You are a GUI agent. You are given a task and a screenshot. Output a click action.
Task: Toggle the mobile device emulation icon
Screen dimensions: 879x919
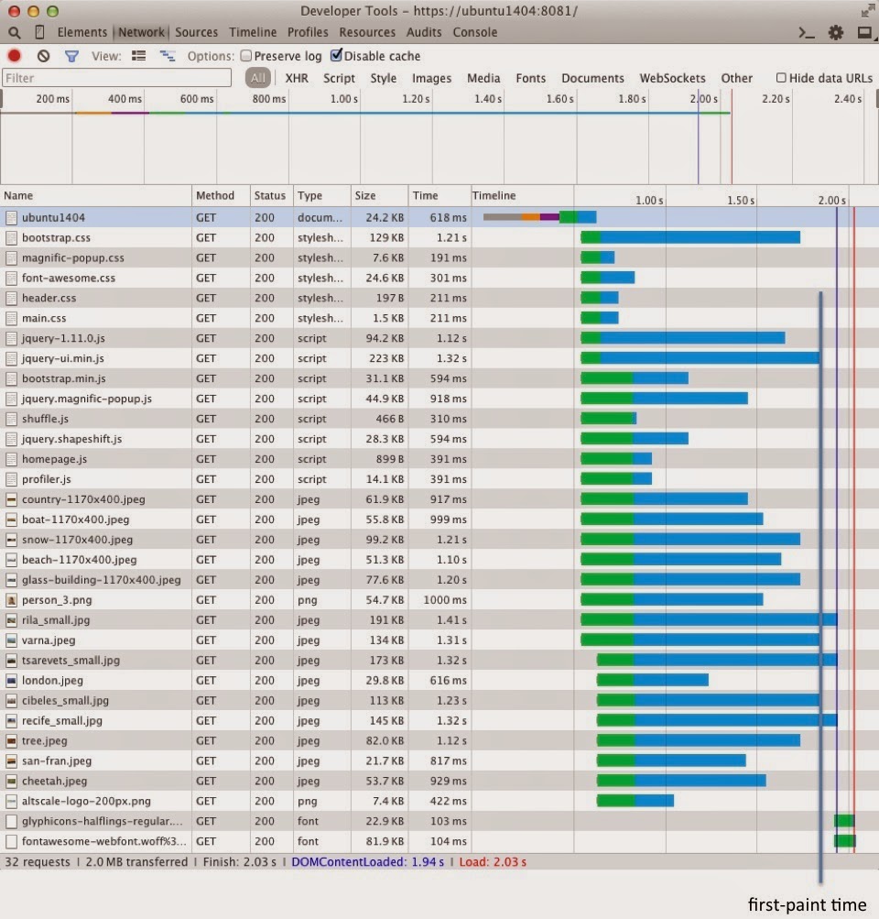point(39,32)
